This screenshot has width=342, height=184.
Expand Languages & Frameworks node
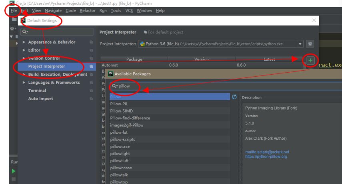[x=24, y=83]
